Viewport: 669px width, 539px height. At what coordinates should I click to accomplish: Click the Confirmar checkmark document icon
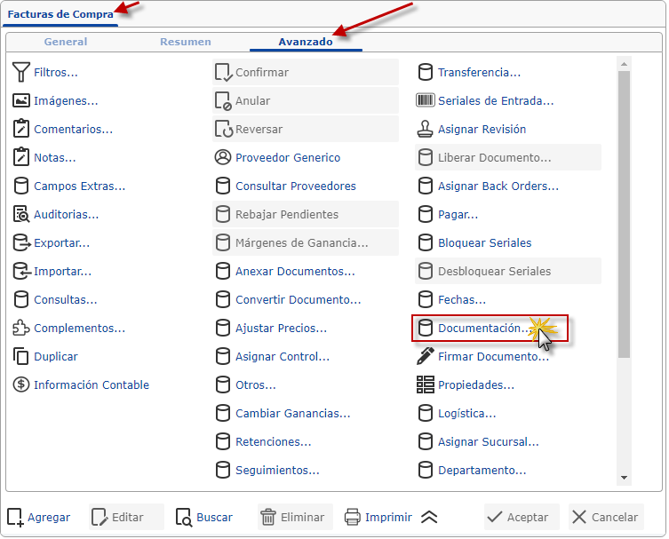click(x=224, y=73)
